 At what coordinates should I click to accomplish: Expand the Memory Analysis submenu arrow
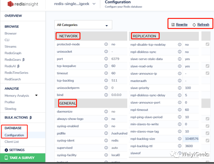36,95
